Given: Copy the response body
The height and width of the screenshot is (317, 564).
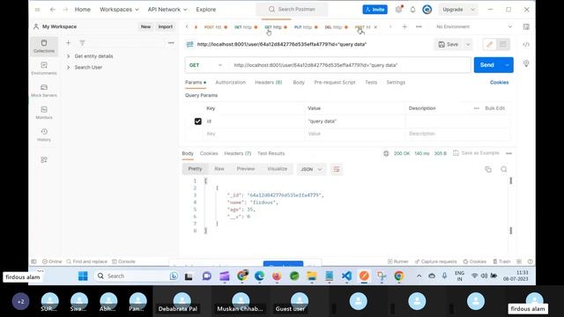Looking at the screenshot, I should coord(488,169).
